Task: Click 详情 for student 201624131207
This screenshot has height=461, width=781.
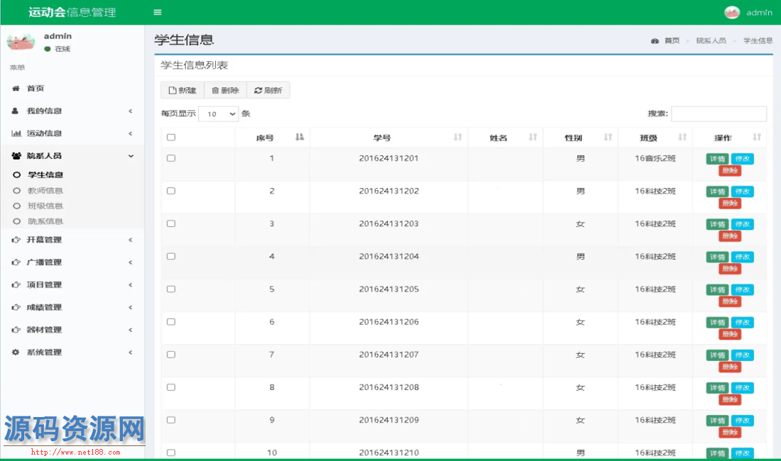Action: [x=717, y=355]
